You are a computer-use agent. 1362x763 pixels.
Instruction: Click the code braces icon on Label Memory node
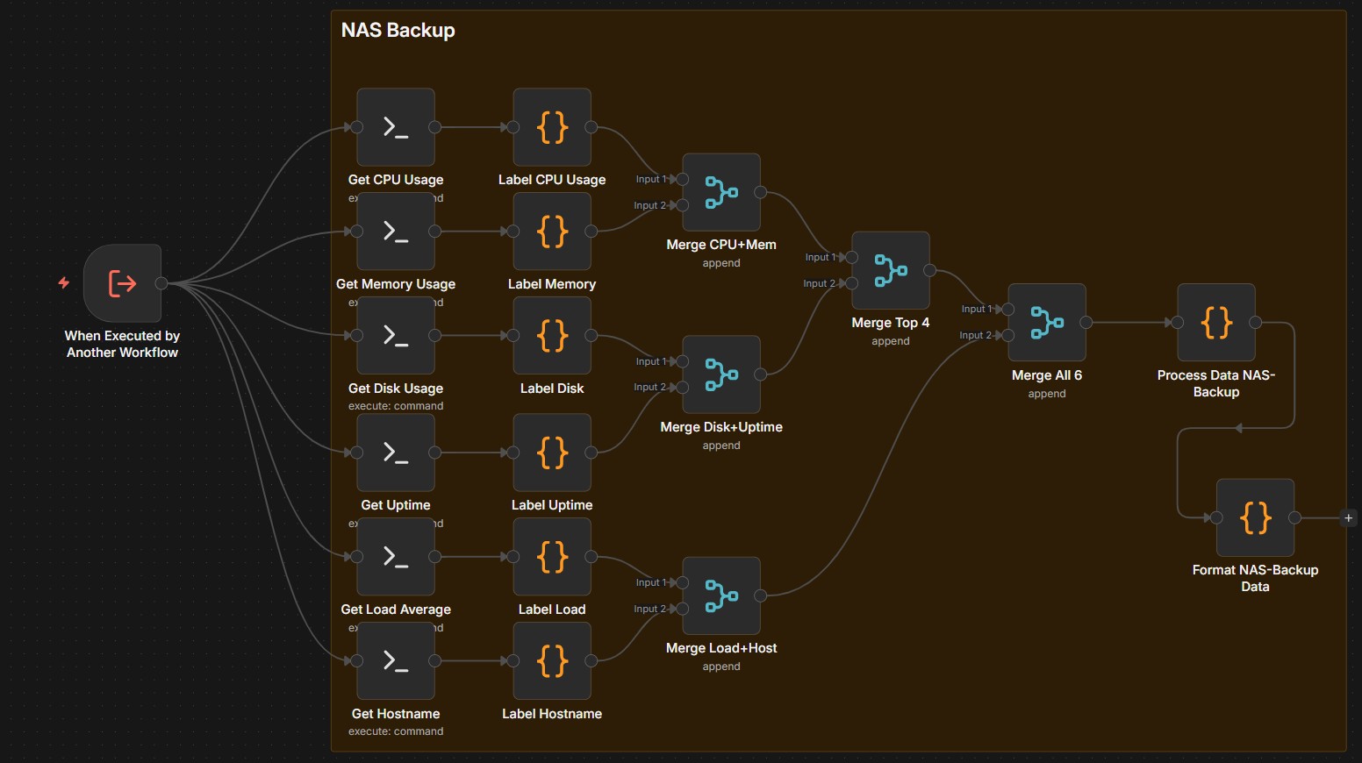point(552,231)
